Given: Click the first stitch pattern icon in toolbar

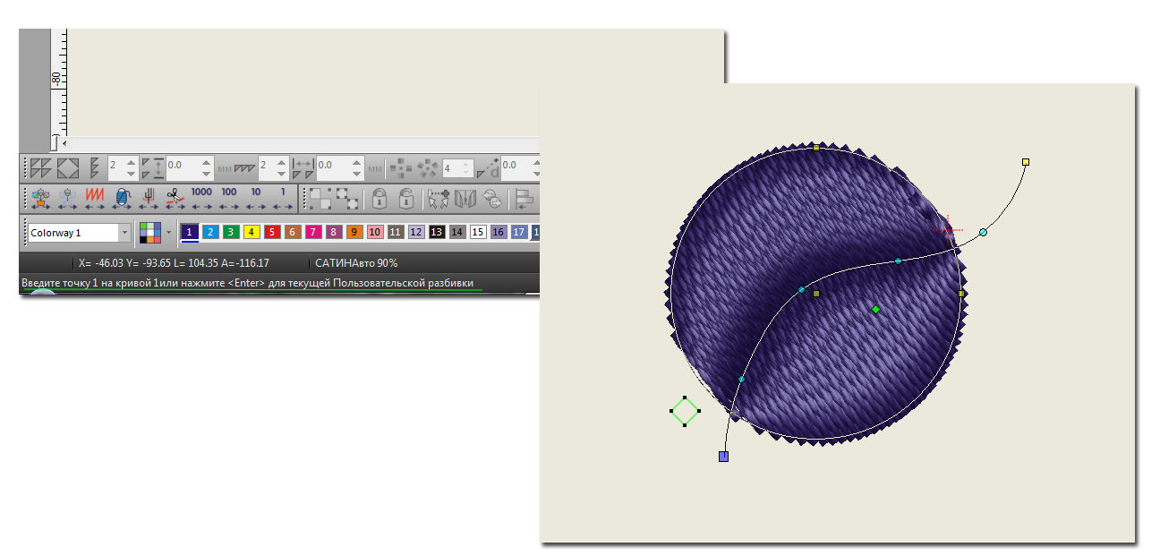Looking at the screenshot, I should [x=40, y=167].
